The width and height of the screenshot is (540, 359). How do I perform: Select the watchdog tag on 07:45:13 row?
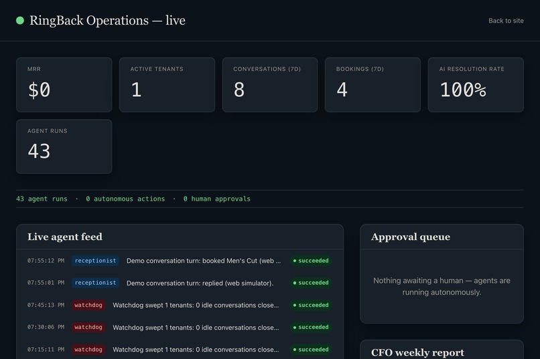(88, 305)
